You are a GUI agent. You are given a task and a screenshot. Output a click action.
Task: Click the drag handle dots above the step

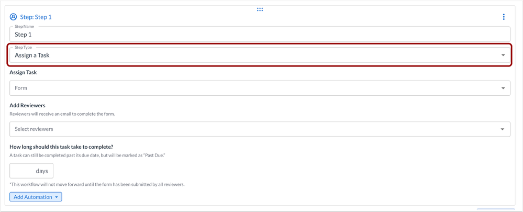260,9
